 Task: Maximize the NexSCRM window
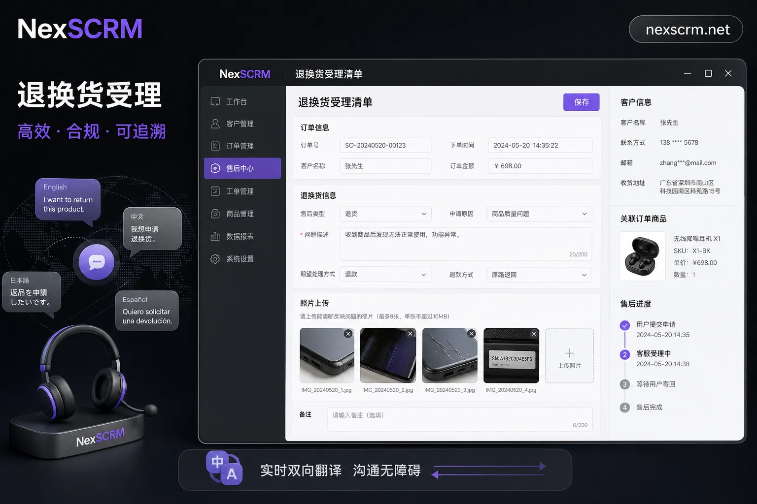(x=708, y=73)
